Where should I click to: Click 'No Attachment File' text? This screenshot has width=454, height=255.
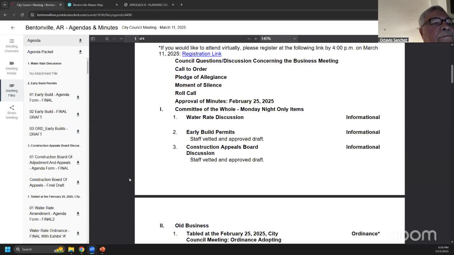tap(43, 73)
